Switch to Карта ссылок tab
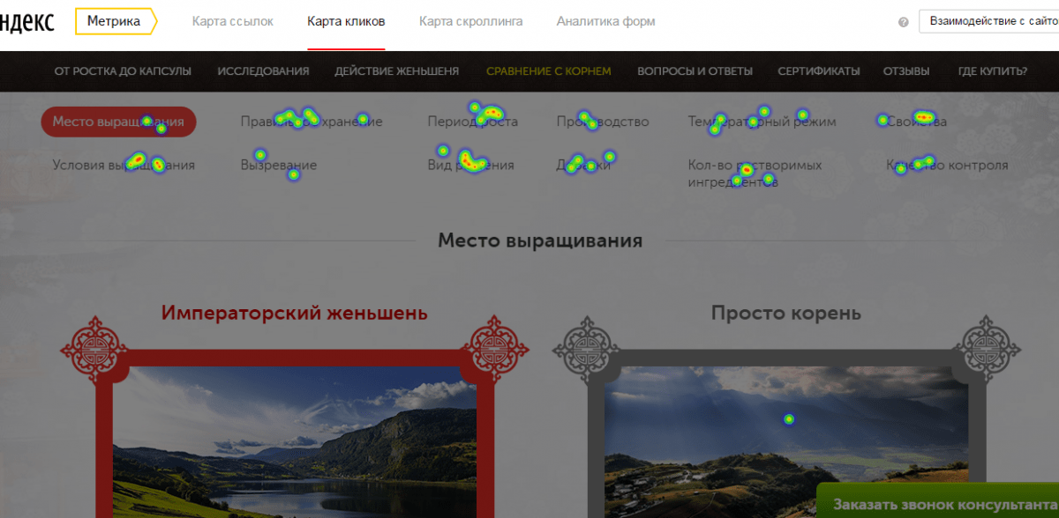1059x518 pixels. tap(233, 21)
